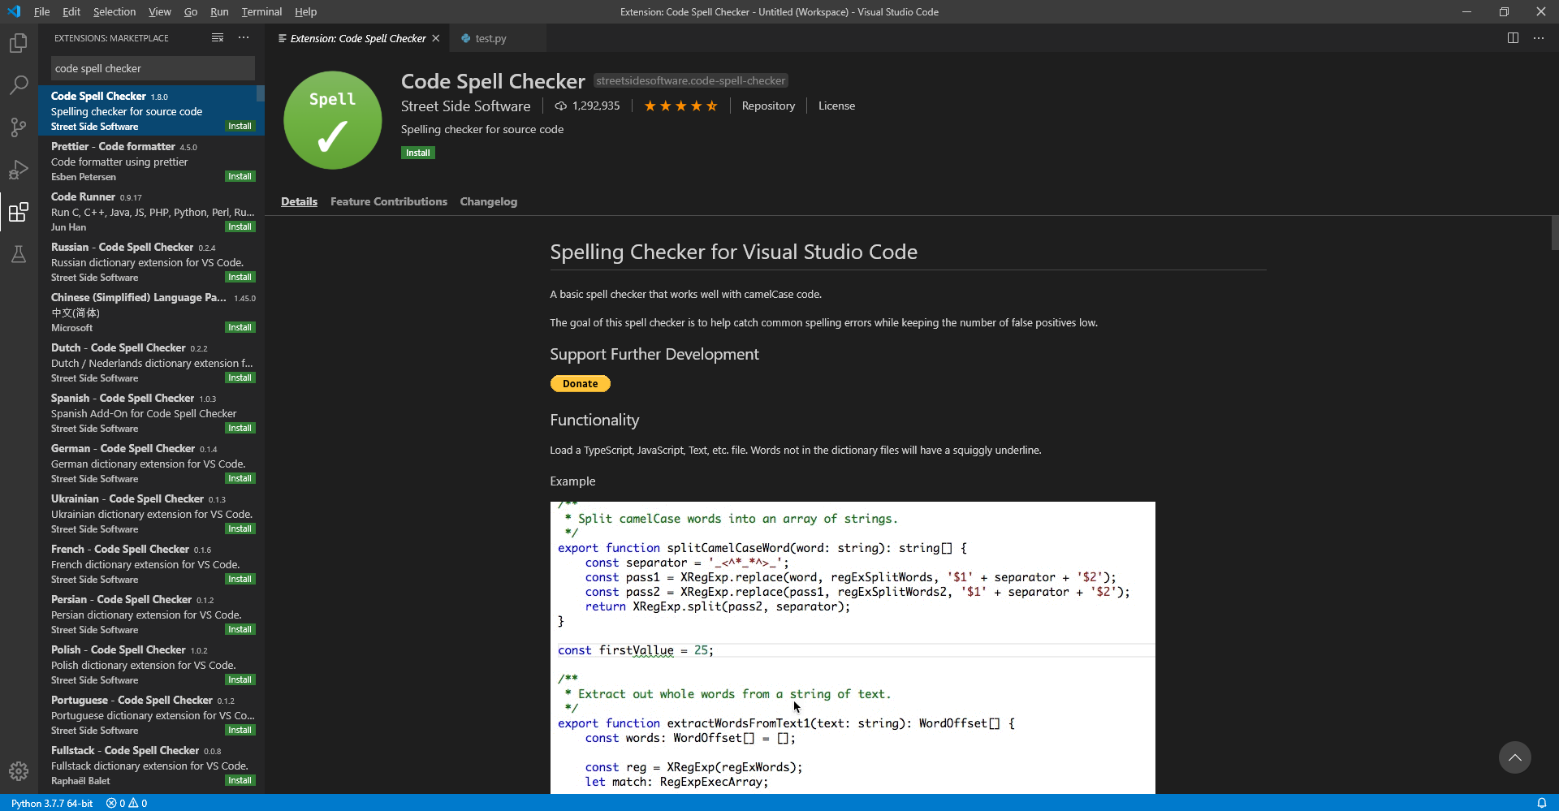Click the download count 1,292,935
1559x811 pixels.
[587, 106]
